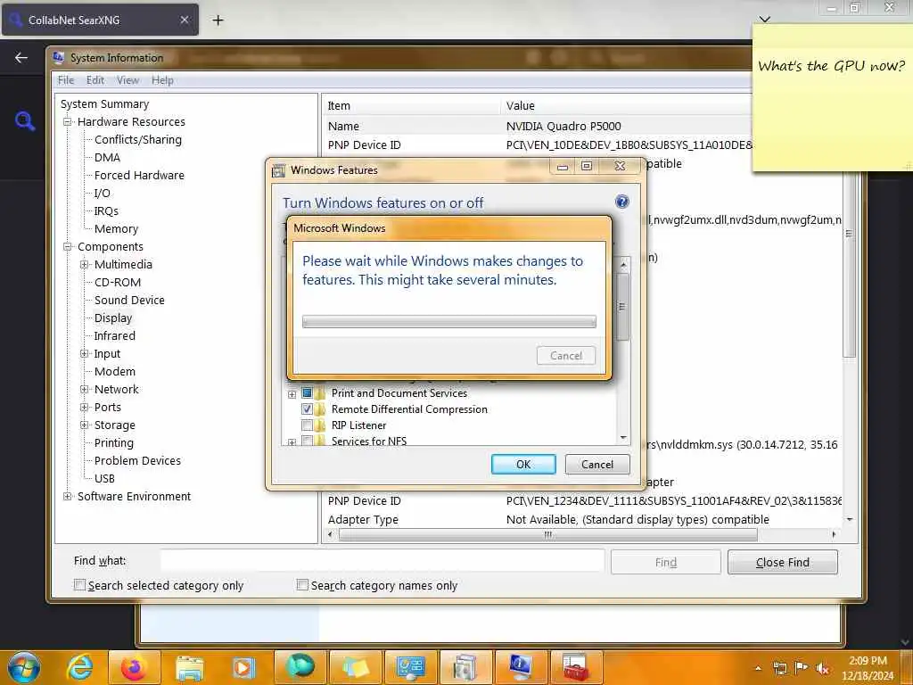913x685 pixels.
Task: Open the red toolbox taskbar application
Action: (575, 667)
